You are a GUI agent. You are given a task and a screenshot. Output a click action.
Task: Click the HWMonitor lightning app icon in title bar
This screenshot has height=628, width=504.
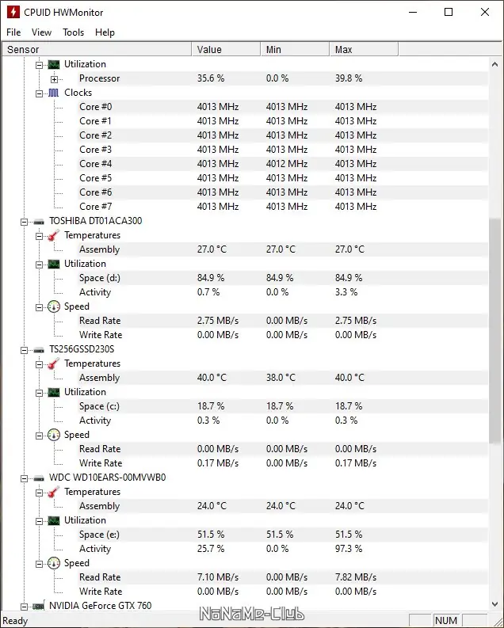(x=13, y=13)
